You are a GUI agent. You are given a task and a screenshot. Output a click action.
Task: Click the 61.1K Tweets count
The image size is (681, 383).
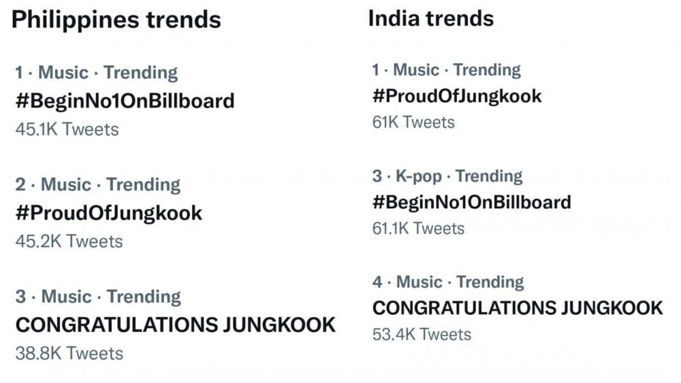coord(418,229)
